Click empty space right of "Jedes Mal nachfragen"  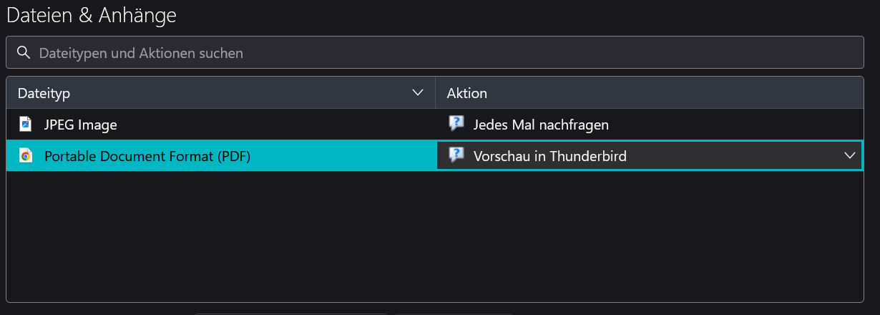coord(735,125)
